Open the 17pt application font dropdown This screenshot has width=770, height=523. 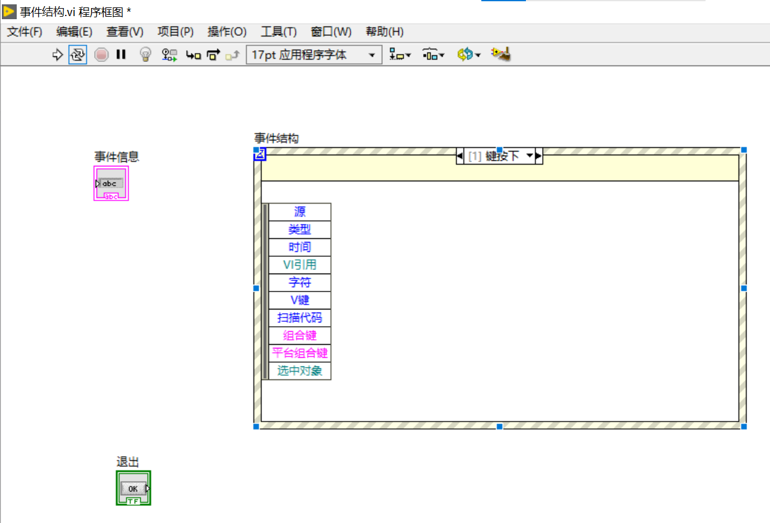[x=314, y=54]
